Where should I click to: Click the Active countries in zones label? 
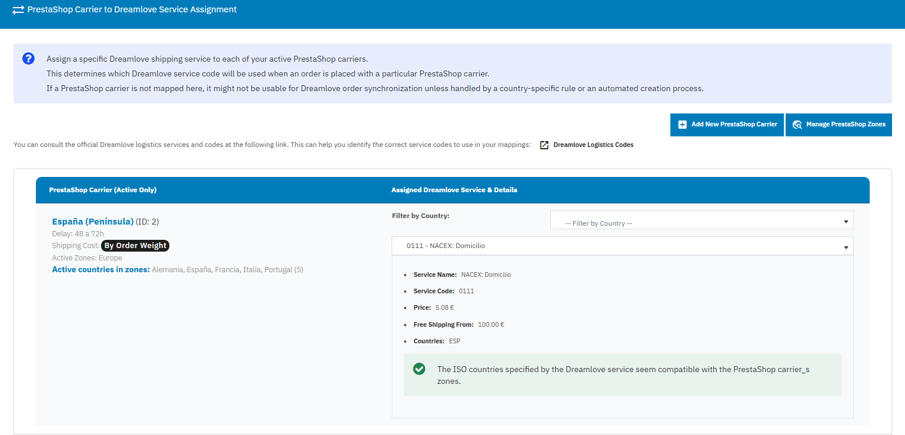tap(101, 270)
